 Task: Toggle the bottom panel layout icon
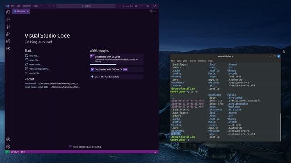128,6
